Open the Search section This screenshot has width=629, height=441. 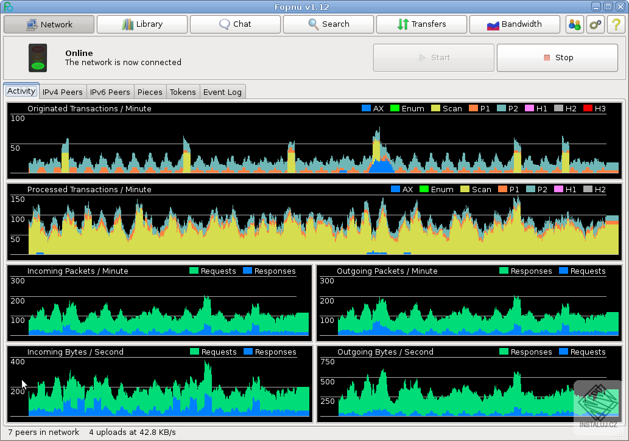click(x=328, y=24)
